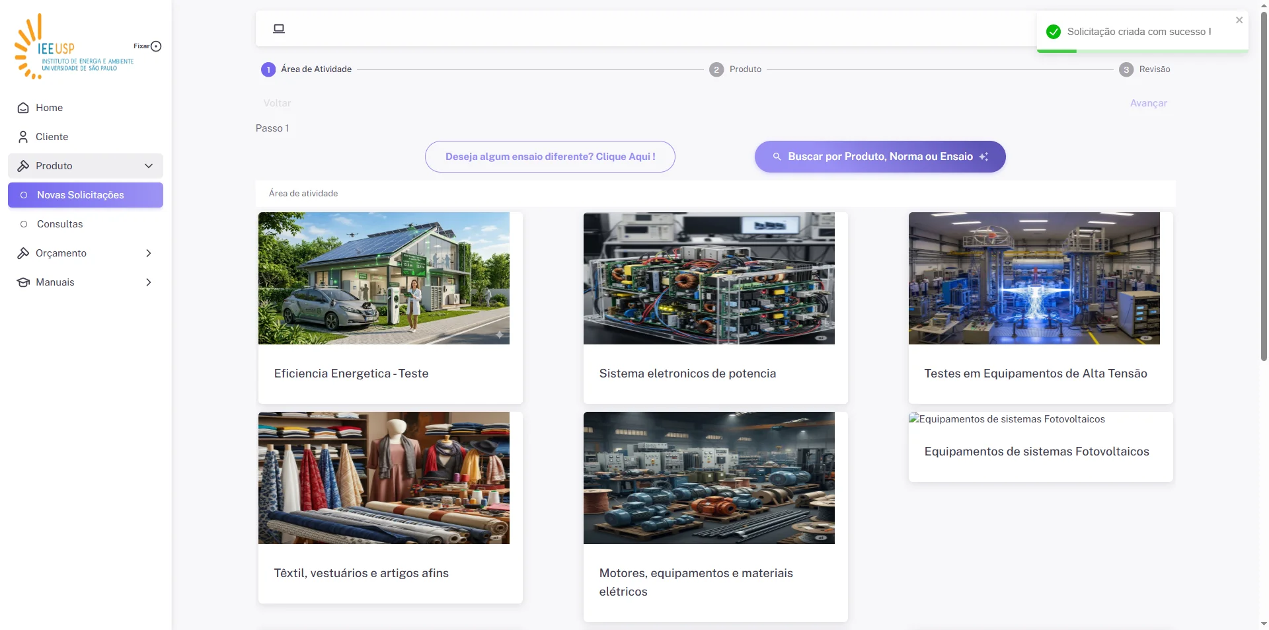The height and width of the screenshot is (630, 1269).
Task: Select Têxtil, vestuários e artigos afins image
Action: click(384, 478)
